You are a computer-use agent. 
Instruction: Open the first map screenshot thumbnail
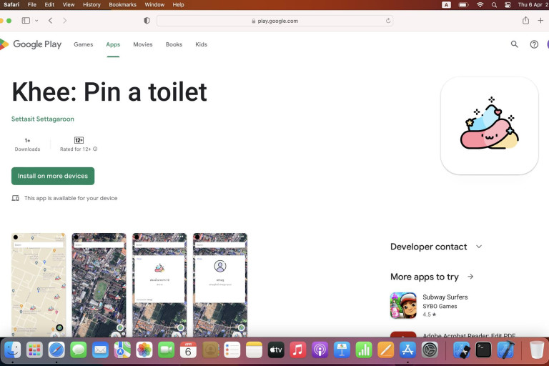point(39,285)
